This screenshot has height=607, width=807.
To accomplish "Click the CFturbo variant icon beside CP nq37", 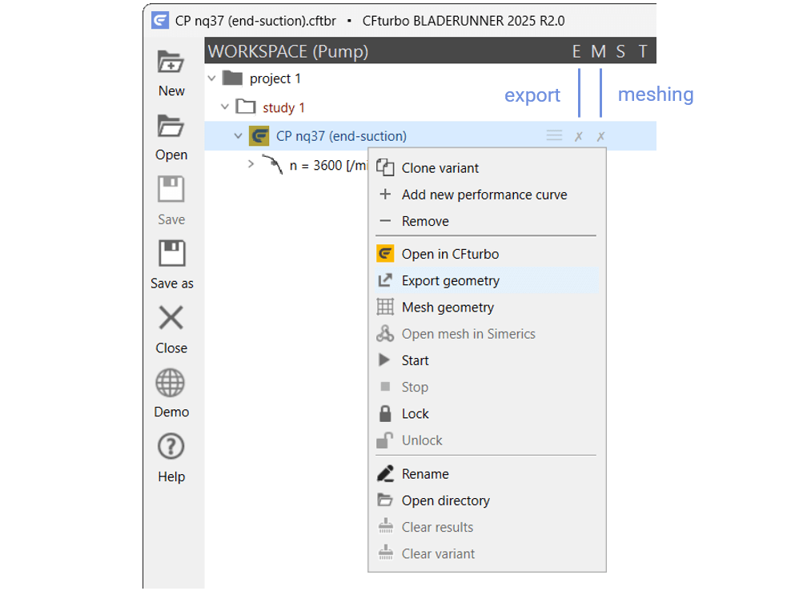I will point(259,136).
